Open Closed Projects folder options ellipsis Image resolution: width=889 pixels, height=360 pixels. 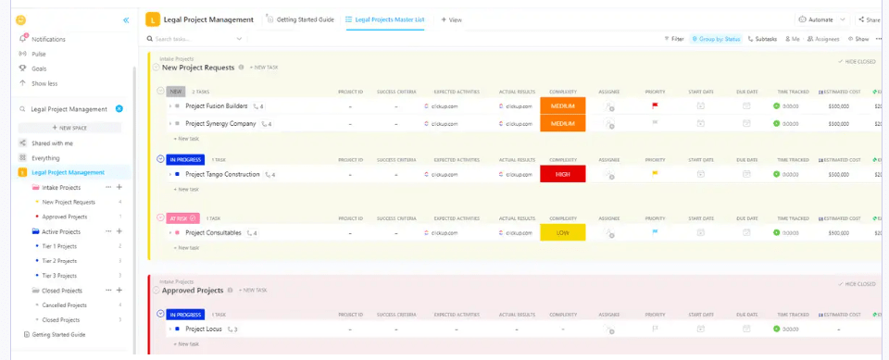(108, 291)
